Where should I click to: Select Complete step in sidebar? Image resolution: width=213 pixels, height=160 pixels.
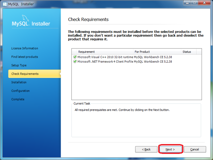click(18, 99)
